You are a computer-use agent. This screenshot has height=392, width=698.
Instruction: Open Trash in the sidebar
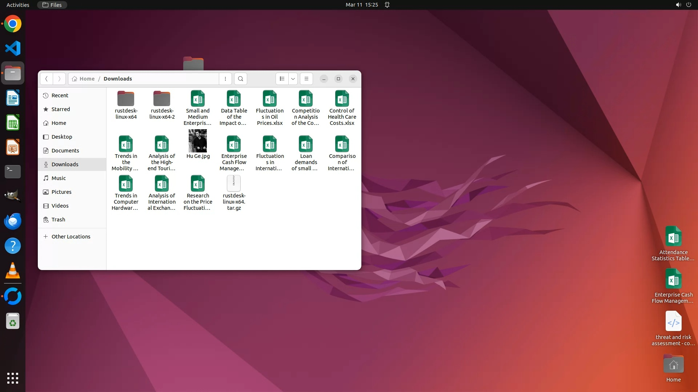[x=58, y=220]
